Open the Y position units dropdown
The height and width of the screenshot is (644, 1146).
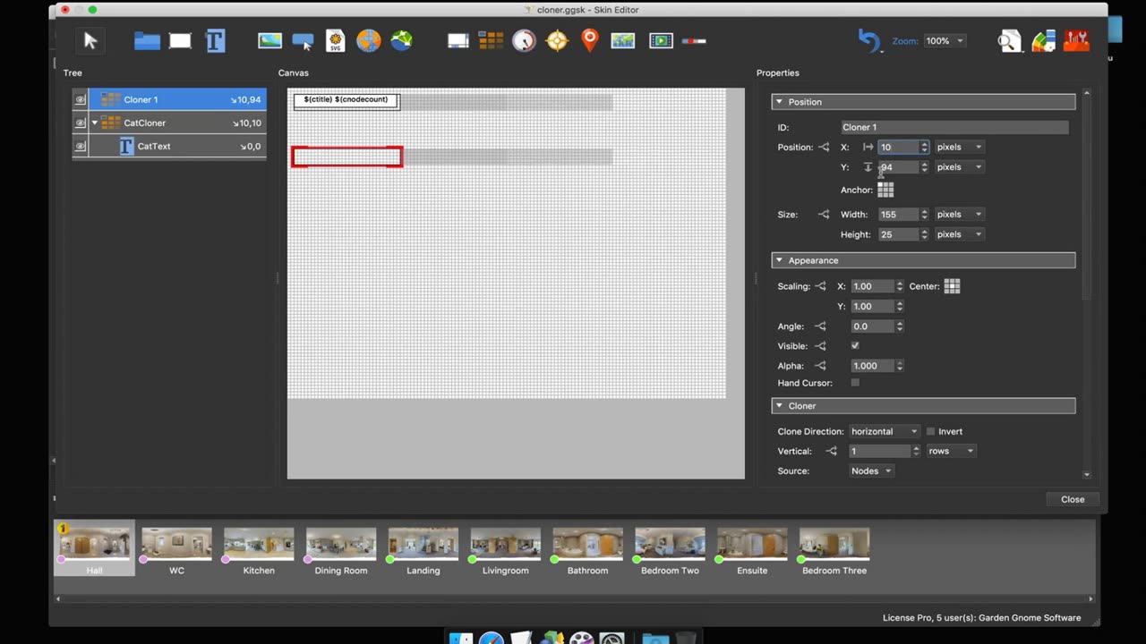pyautogui.click(x=959, y=167)
